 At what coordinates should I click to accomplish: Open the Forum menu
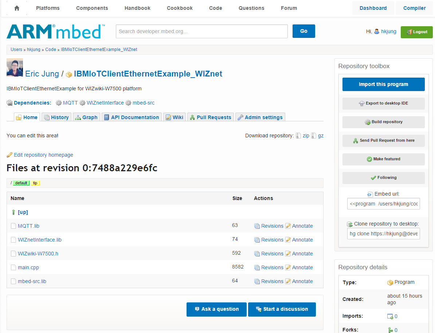[x=289, y=8]
